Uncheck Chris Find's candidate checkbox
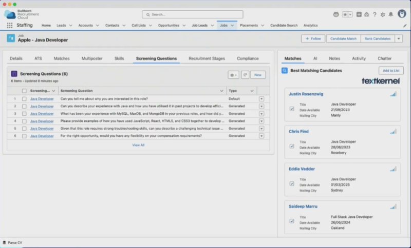 click(292, 146)
